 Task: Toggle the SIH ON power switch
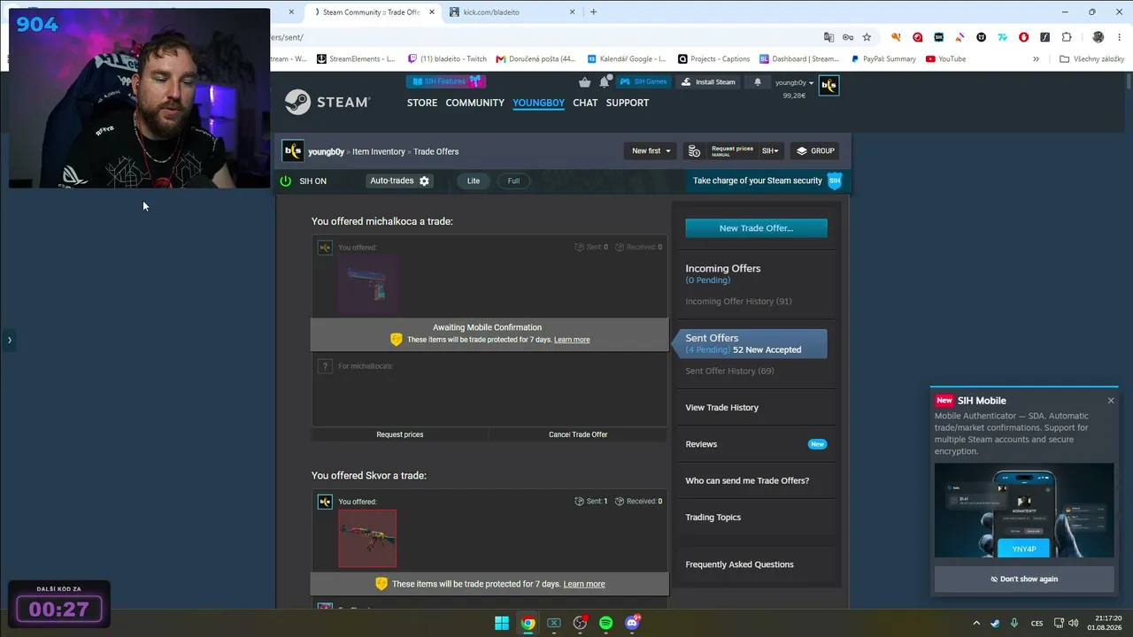point(286,180)
